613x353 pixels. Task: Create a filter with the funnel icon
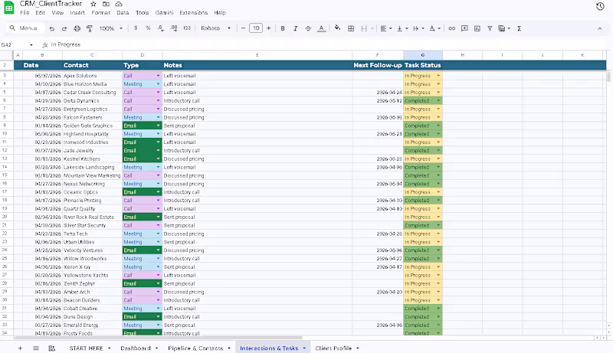click(x=490, y=28)
